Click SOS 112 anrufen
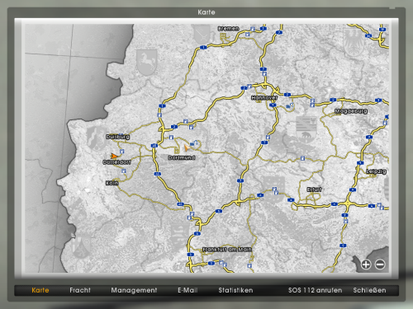The width and height of the screenshot is (413, 309). 315,290
